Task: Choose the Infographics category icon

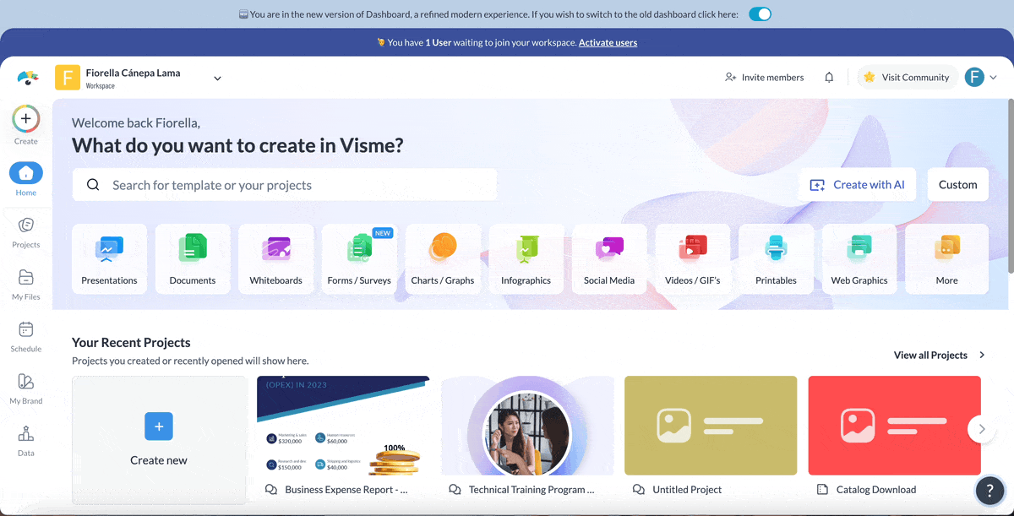Action: pos(526,250)
